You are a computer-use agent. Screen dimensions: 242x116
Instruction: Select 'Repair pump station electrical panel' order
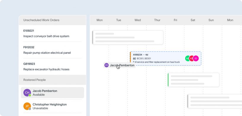point(47,53)
